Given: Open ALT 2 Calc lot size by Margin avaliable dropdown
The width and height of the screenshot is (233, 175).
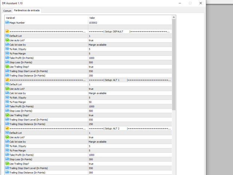Looking at the screenshot, I should (130, 142).
